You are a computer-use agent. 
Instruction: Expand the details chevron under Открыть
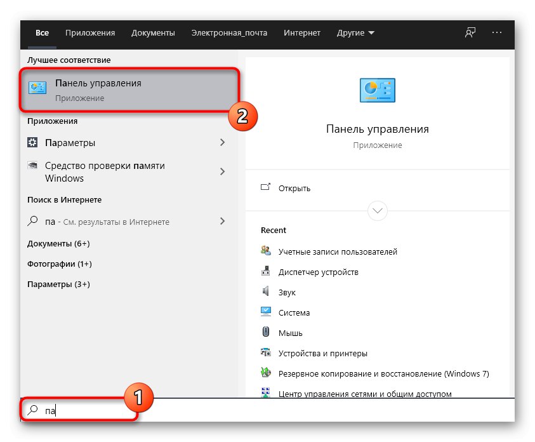coord(378,210)
